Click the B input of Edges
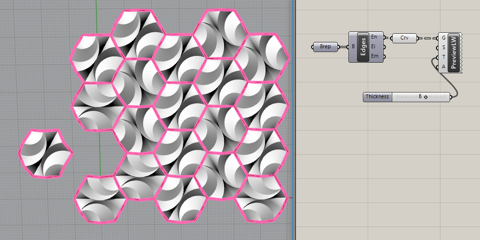The image size is (480, 240). coord(353,47)
